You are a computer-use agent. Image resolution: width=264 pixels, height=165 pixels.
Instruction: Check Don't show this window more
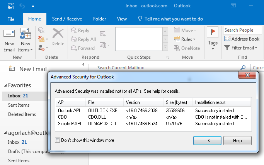(58, 140)
